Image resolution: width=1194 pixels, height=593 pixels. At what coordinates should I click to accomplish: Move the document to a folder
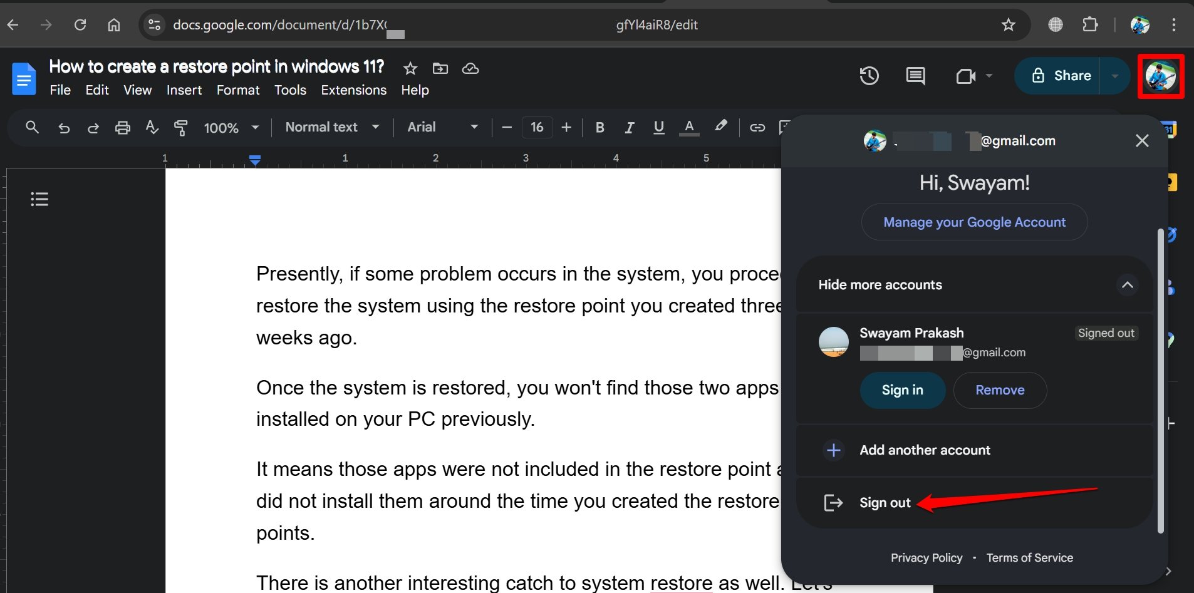click(440, 68)
